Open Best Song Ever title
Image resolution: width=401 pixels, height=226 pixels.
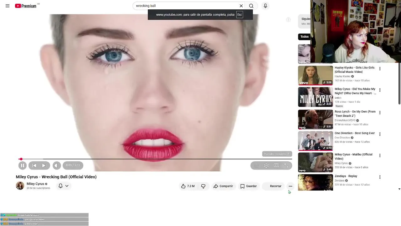[x=355, y=133]
